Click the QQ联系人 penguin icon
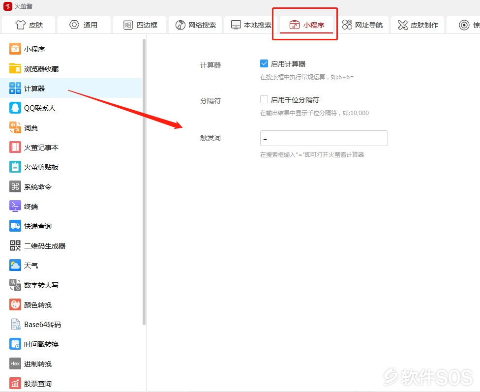 (x=15, y=108)
